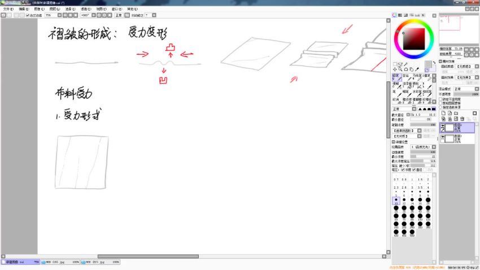480x270 pixels.
Task: Collapse the paint effect (画材效果) section
Action: tap(440, 62)
